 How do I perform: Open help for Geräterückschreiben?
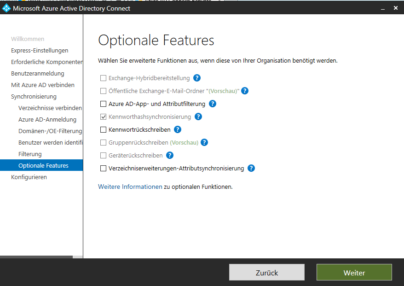pos(170,155)
